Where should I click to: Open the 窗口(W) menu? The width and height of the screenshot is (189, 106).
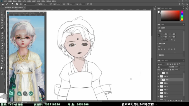(x=49, y=1)
